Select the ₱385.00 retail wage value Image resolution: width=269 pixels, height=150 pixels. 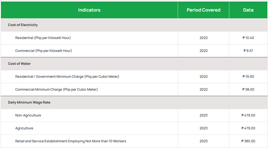pyautogui.click(x=248, y=141)
